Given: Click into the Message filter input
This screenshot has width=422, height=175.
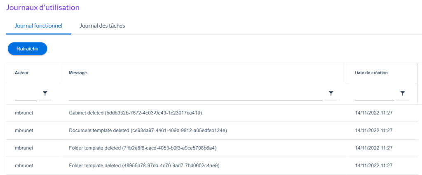Looking at the screenshot, I should (x=195, y=95).
